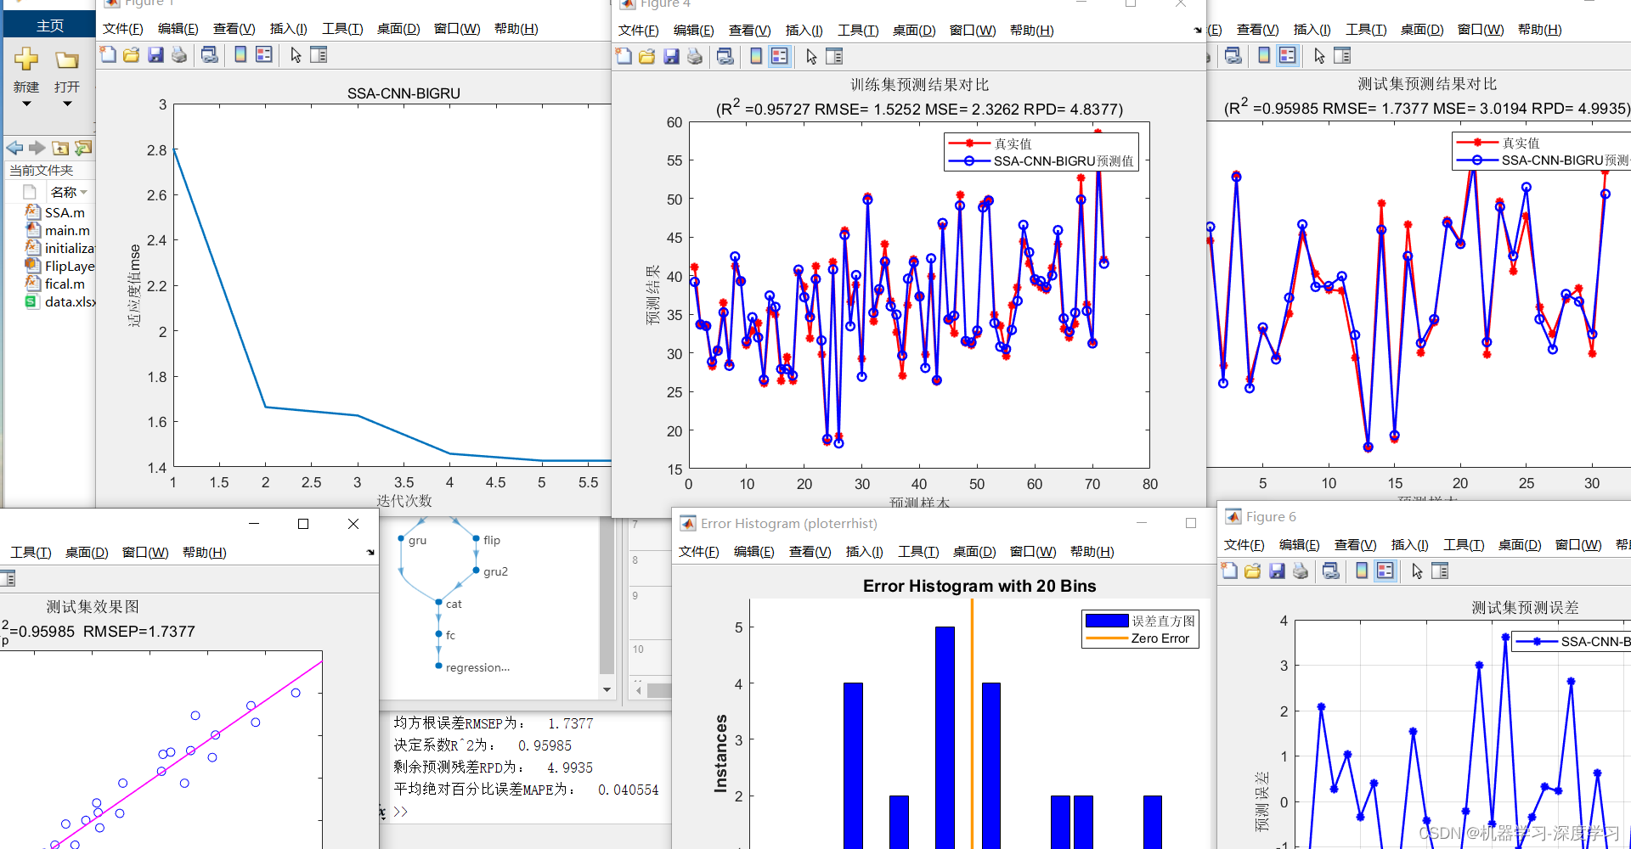The image size is (1631, 849).
Task: Click network panel scrollbar down arrow
Action: coord(607,689)
